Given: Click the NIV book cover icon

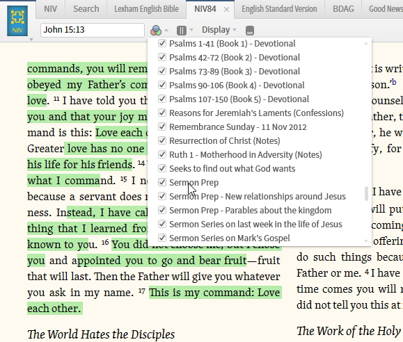Looking at the screenshot, I should 17,21.
